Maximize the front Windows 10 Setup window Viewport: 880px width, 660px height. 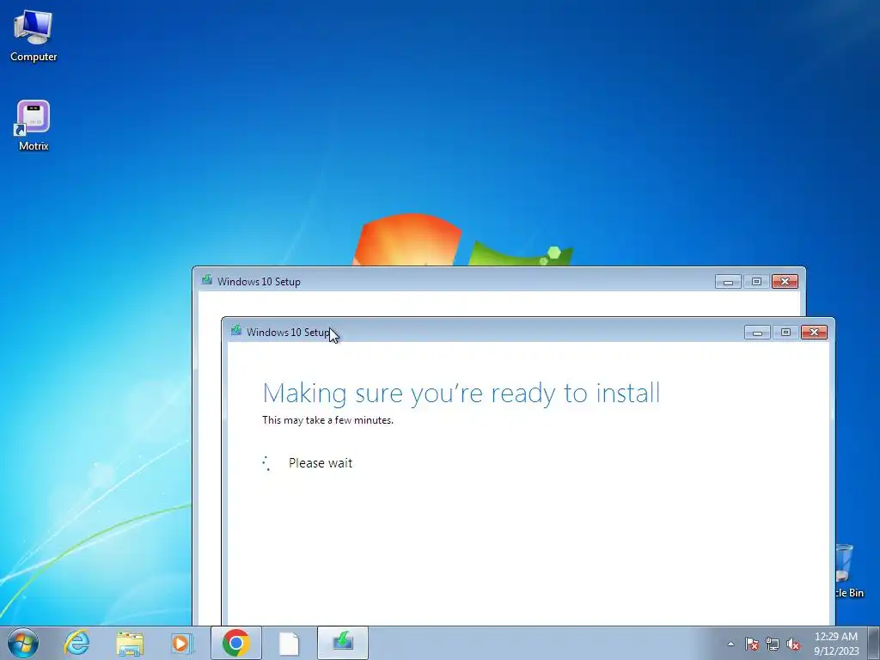point(785,333)
